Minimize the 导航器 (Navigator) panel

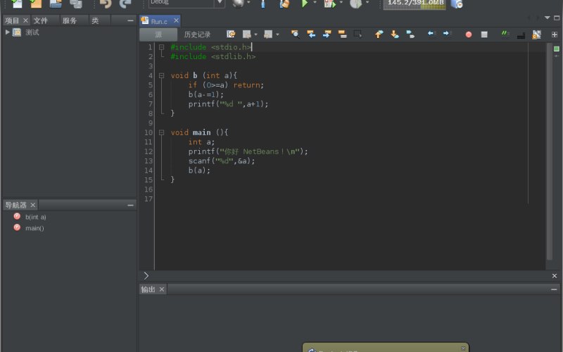tap(130, 205)
